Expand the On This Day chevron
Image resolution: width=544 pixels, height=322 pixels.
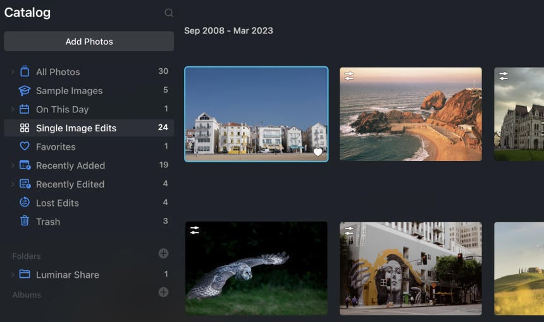point(13,109)
